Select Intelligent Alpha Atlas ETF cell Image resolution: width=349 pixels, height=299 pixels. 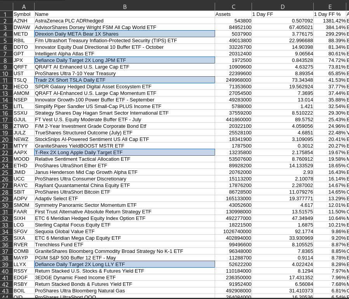[125, 54]
